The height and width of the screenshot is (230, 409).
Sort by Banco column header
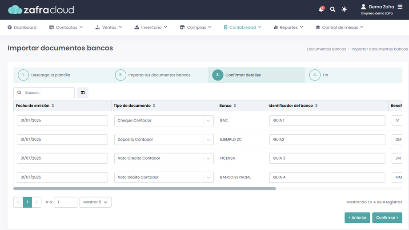(235, 106)
